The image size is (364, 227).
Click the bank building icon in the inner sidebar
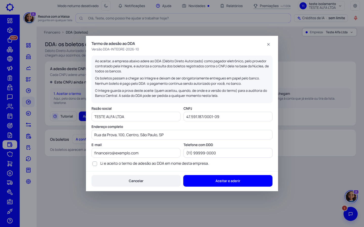pos(28,56)
